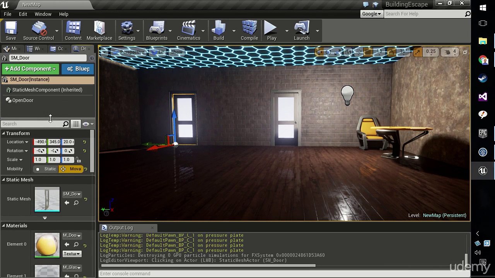This screenshot has height=278, width=495.
Task: Open rotation snap angle dropdown
Action: (403, 52)
